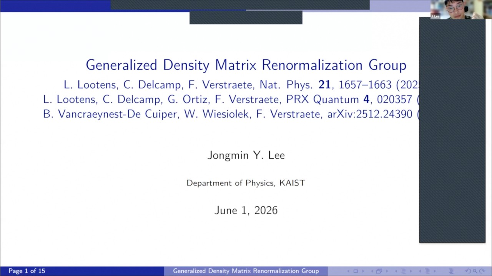Jump to previous subsection arrow
This screenshot has width=492, height=276.
[x=396, y=271]
